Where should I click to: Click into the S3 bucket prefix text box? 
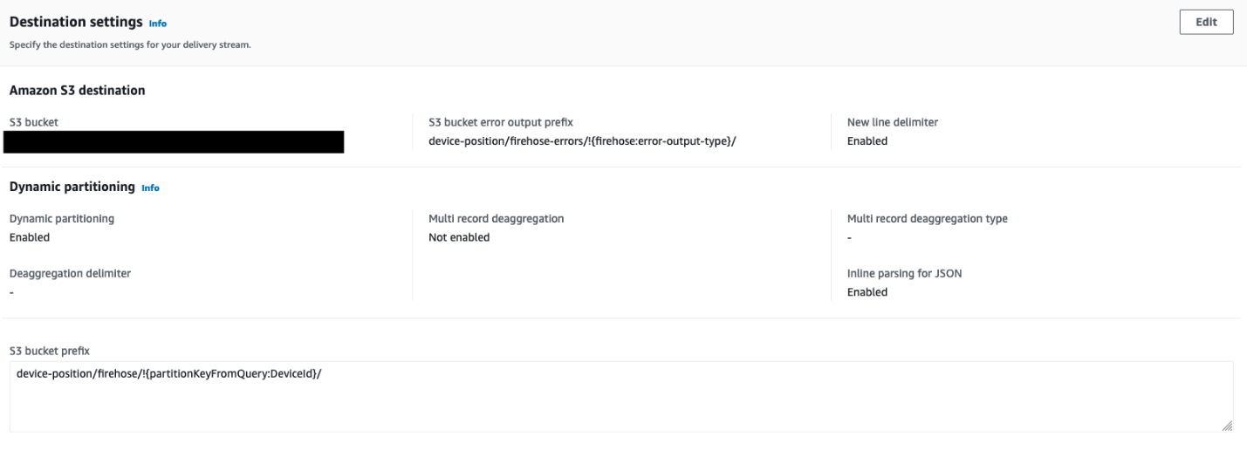621,396
